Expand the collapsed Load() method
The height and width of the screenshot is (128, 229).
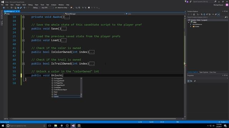(23, 40)
